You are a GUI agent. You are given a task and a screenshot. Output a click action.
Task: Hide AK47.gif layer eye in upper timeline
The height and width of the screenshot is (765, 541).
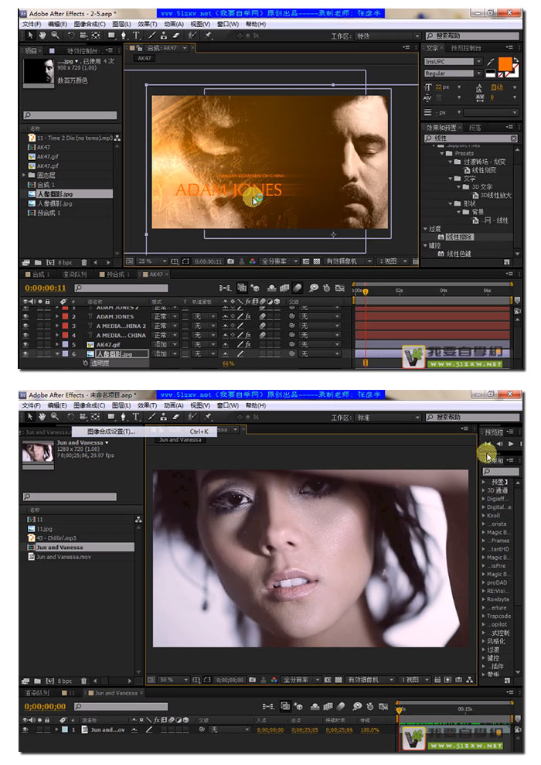(26, 344)
